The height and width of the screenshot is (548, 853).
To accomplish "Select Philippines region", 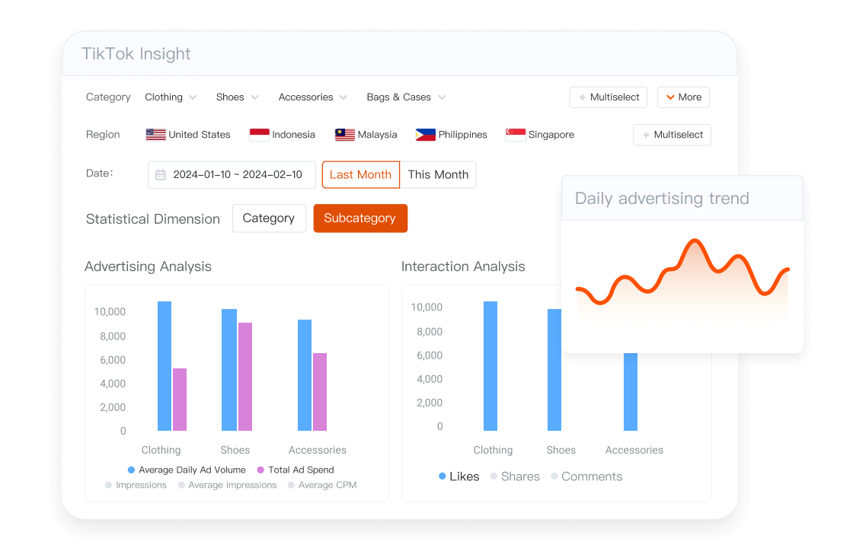I will tap(452, 134).
